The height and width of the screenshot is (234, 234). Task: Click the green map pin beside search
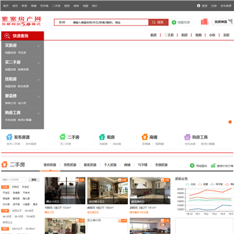point(174,22)
